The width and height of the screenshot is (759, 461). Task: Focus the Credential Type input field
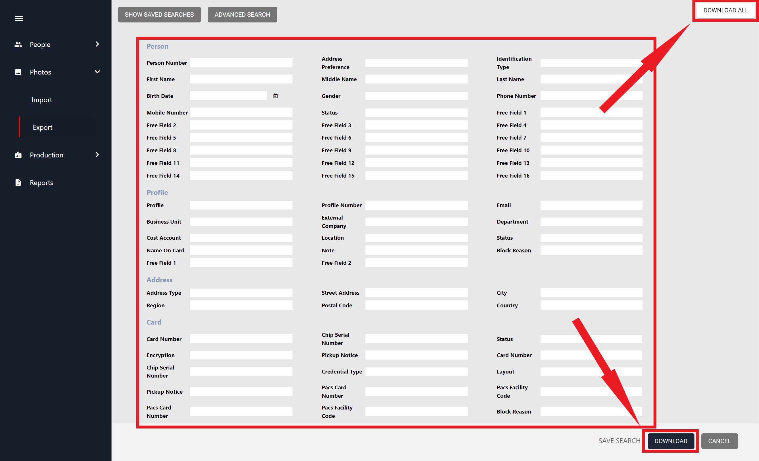tap(416, 372)
